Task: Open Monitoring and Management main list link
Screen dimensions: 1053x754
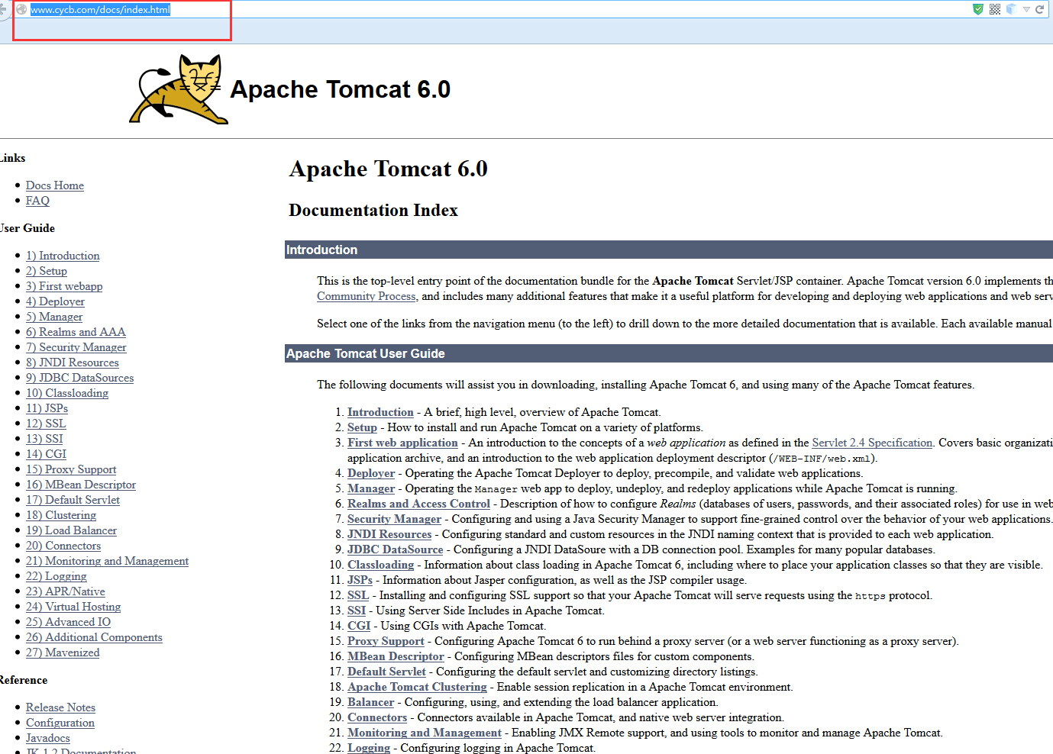Action: (425, 733)
